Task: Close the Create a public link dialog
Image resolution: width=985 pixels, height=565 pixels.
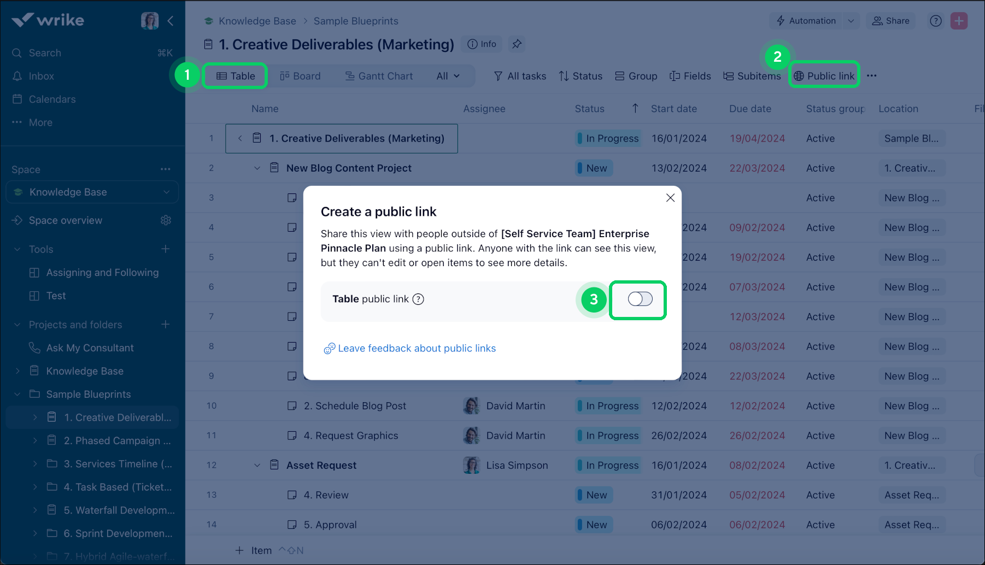Action: click(670, 198)
